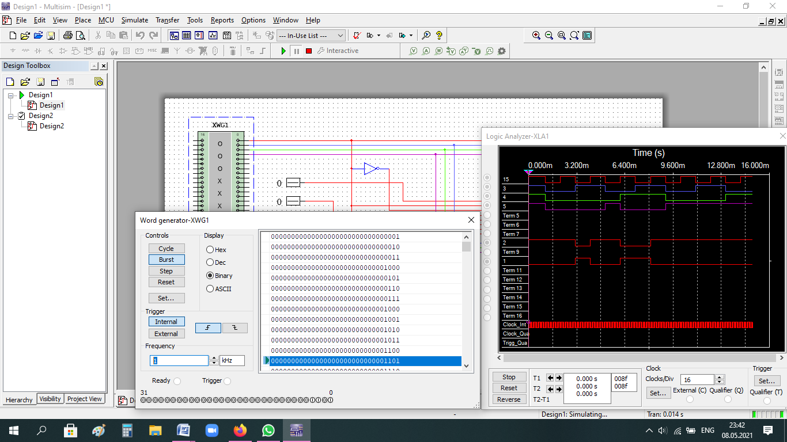This screenshot has width=787, height=442.
Task: Stop the simulation with red square icon
Action: tap(309, 51)
